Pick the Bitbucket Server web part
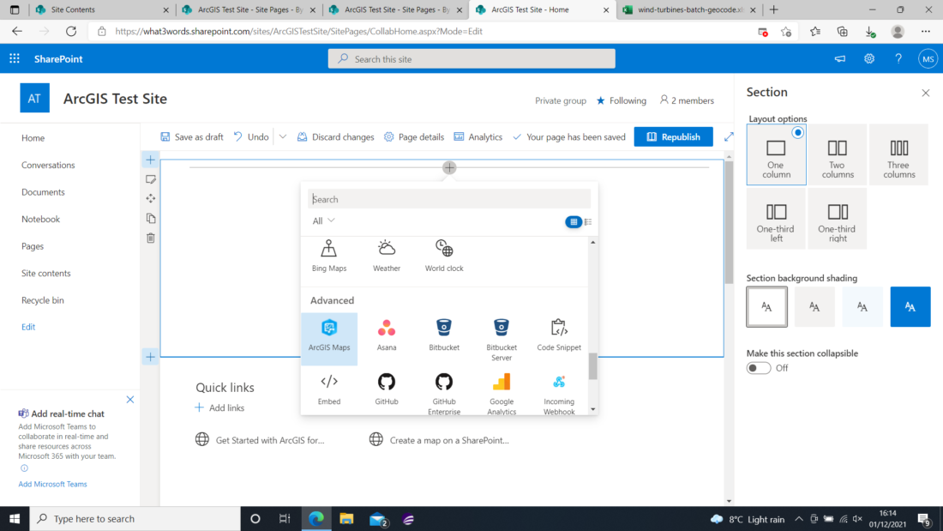 click(502, 339)
